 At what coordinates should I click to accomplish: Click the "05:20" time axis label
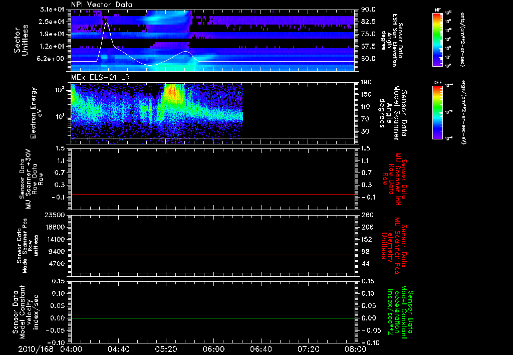(x=166, y=349)
